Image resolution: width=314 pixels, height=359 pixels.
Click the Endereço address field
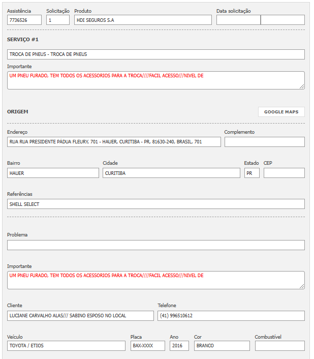(x=114, y=142)
